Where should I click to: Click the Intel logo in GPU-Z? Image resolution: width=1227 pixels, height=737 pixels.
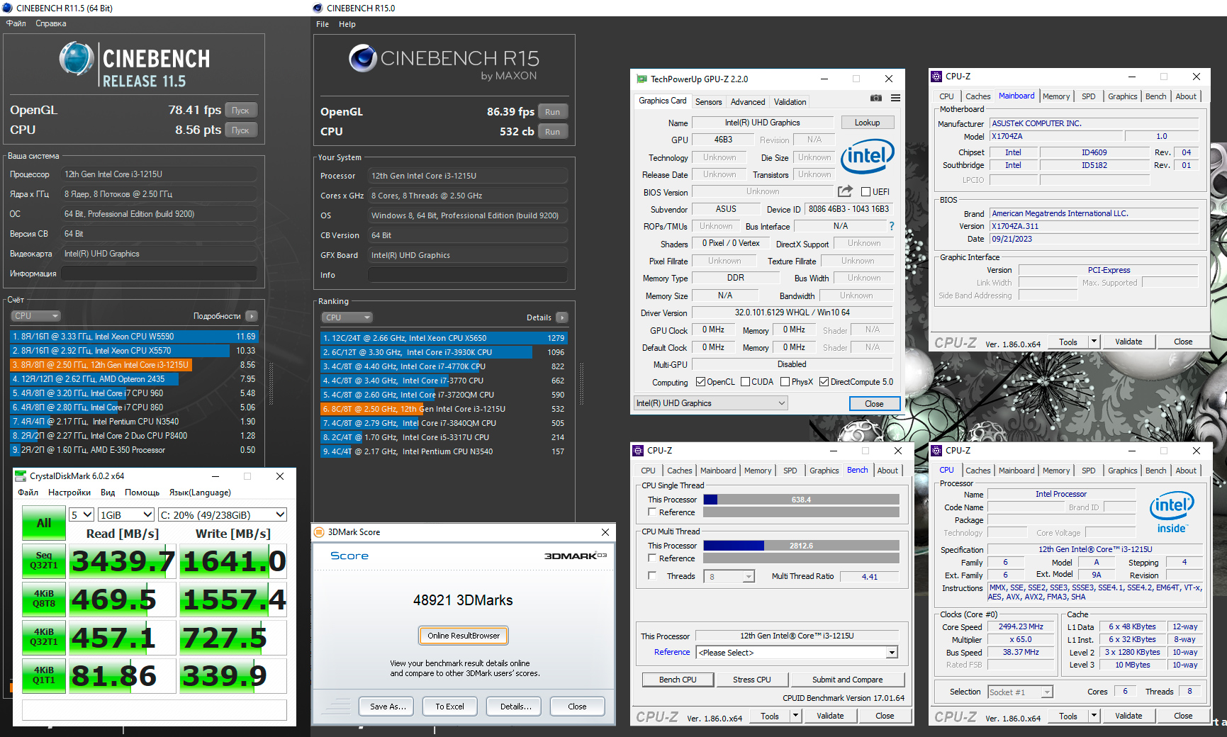pyautogui.click(x=867, y=156)
